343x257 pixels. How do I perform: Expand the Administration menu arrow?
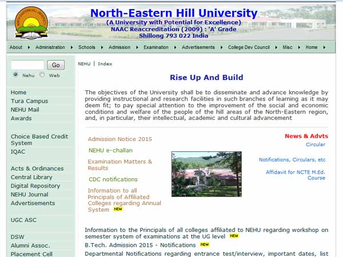click(71, 47)
